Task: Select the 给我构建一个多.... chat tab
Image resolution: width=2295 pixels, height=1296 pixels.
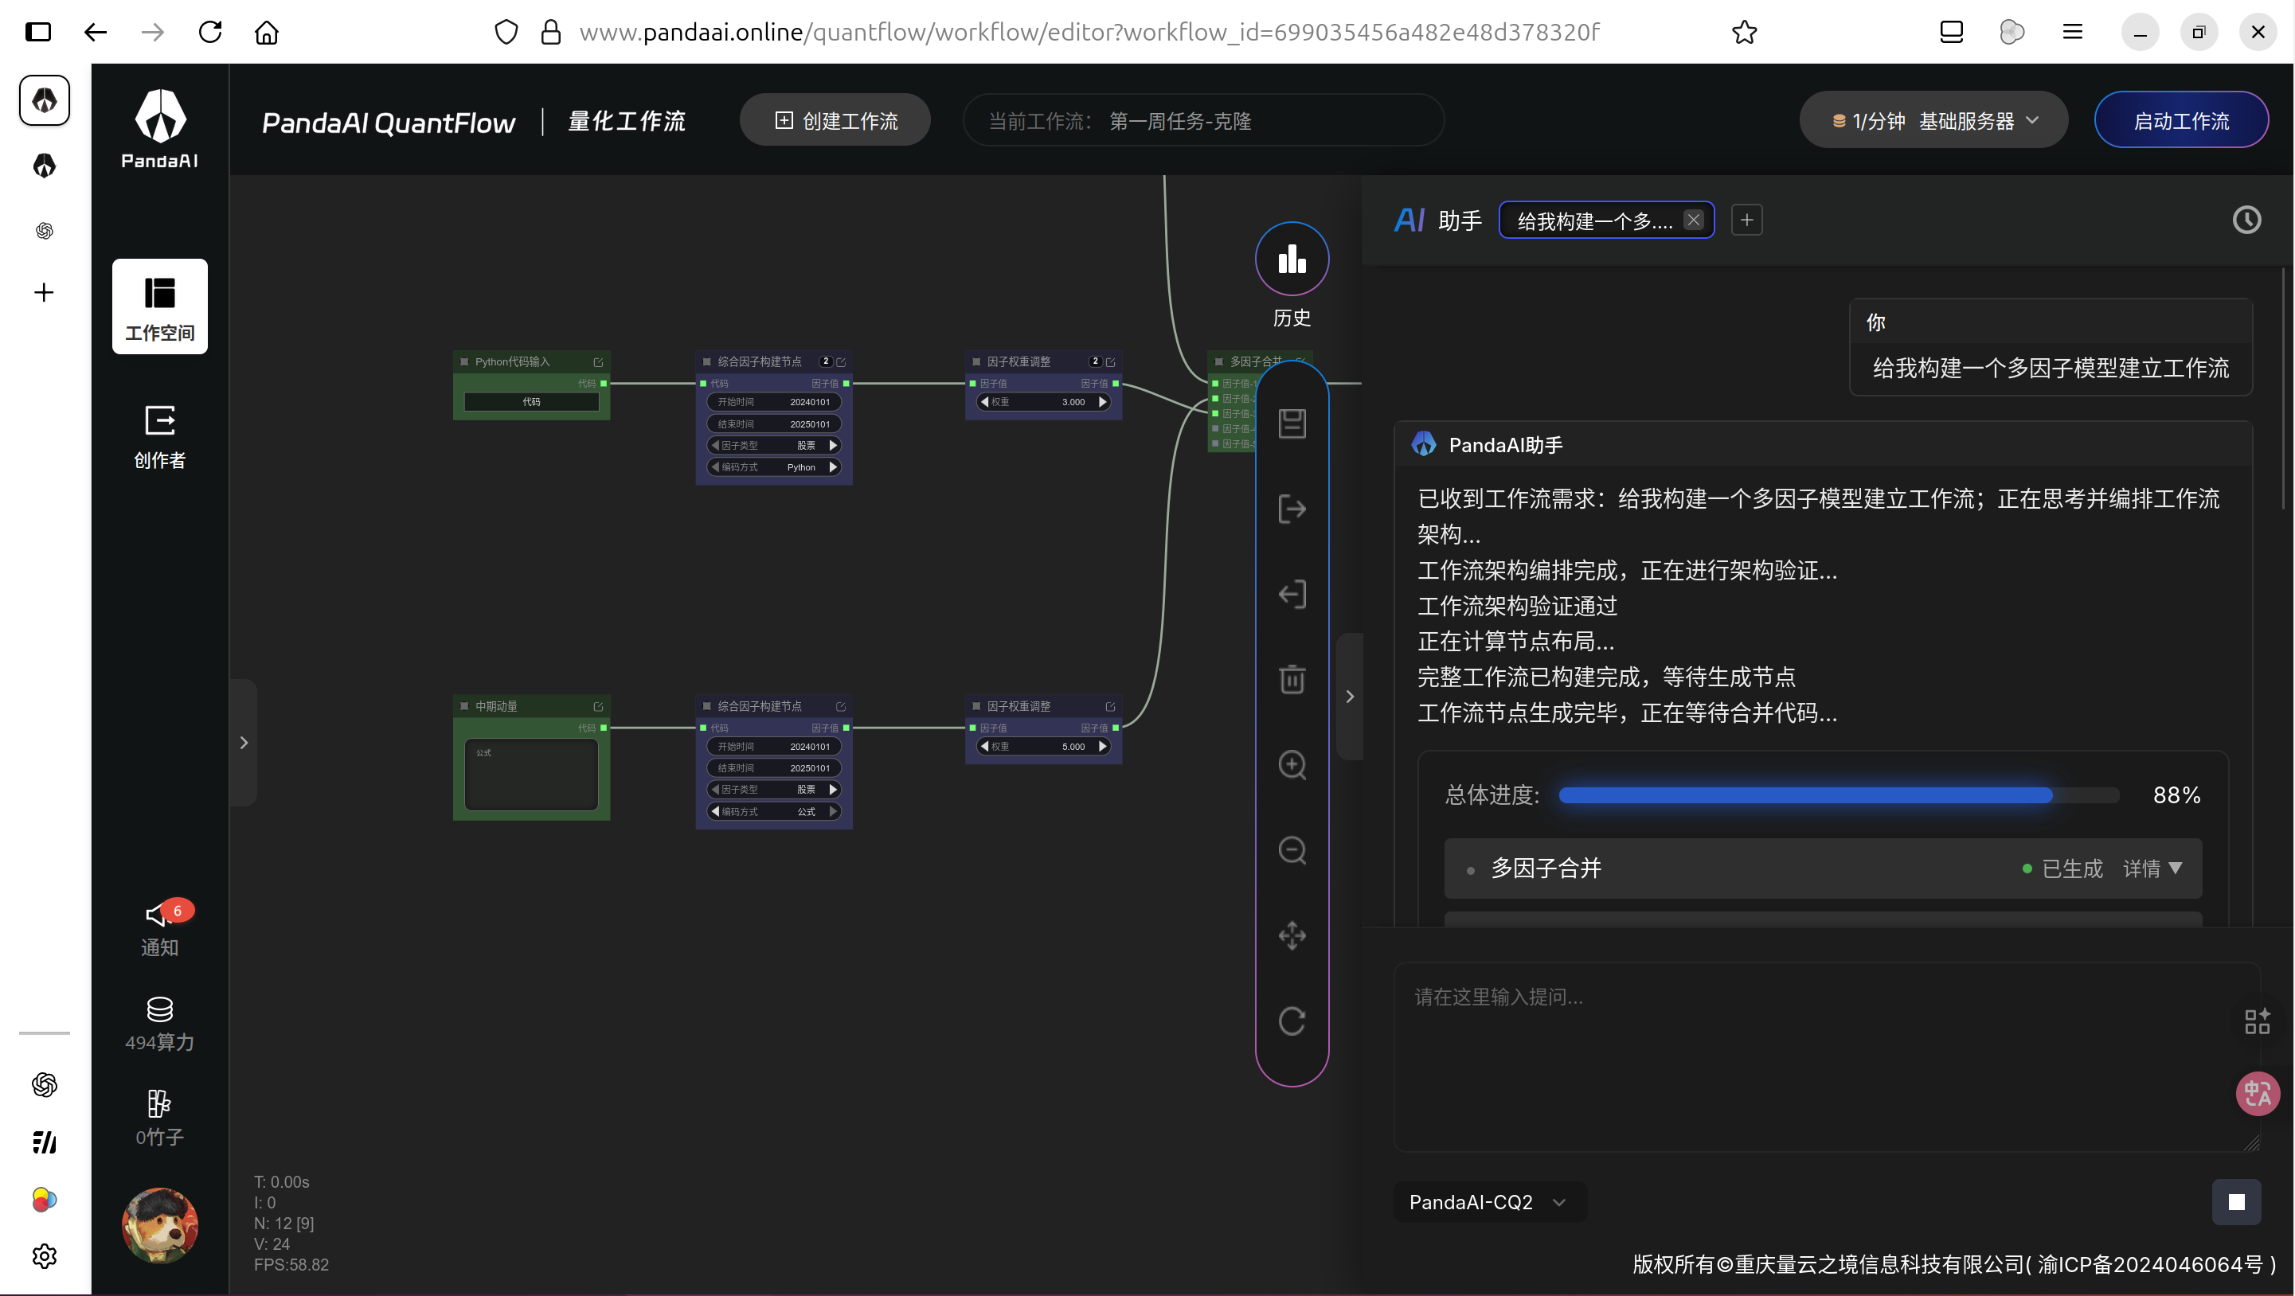Action: coord(1595,221)
